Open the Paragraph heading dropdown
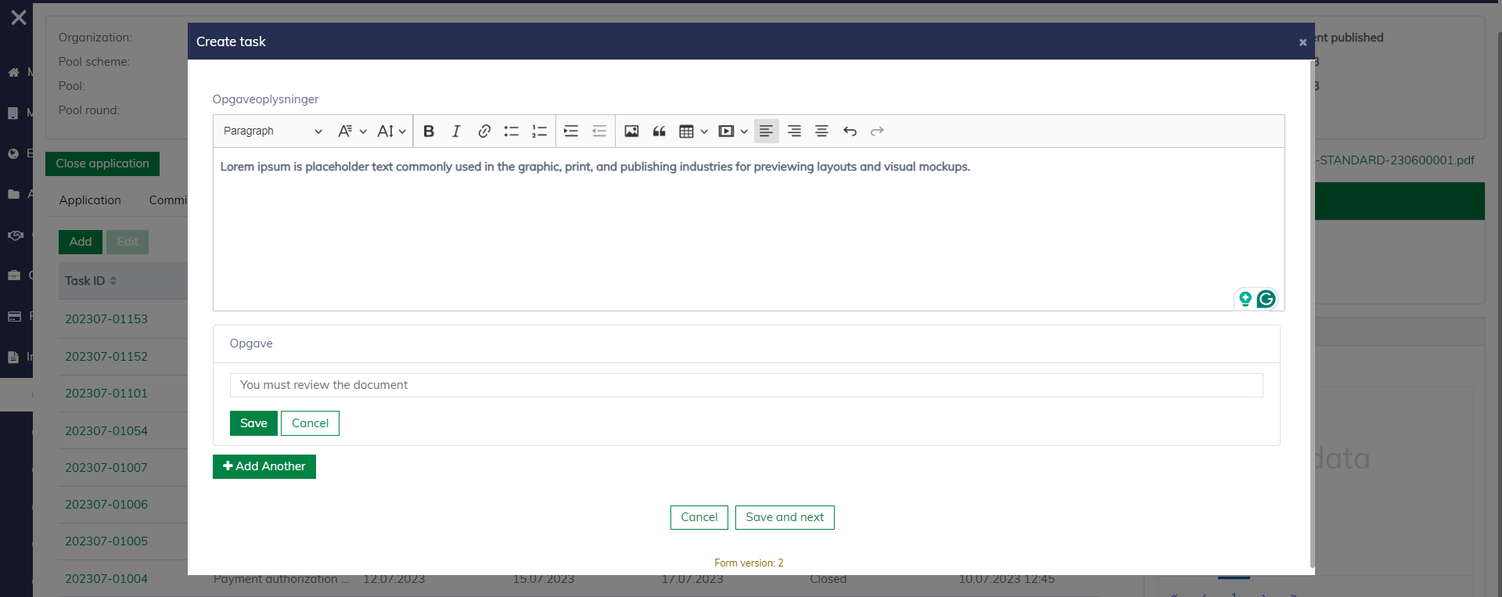 click(x=272, y=131)
